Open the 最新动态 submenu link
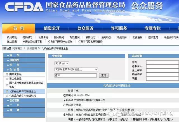The height and width of the screenshot is (122, 179). pos(90,37)
